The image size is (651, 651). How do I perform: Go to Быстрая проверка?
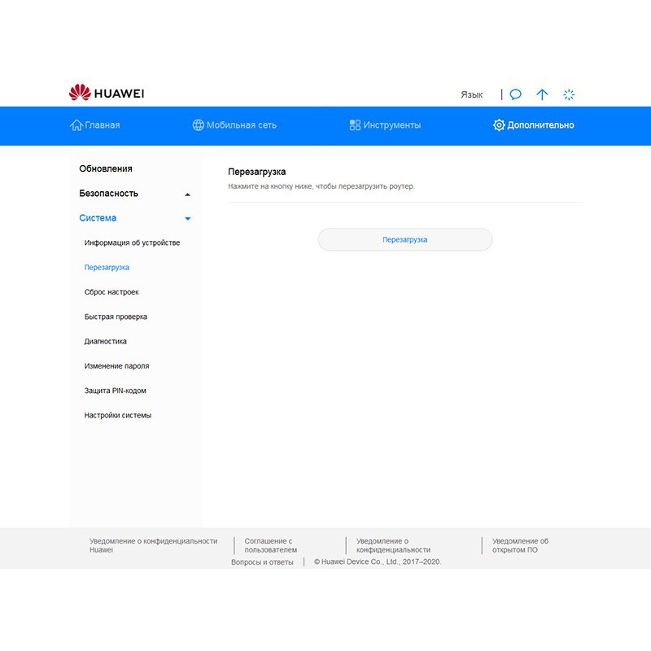point(116,317)
